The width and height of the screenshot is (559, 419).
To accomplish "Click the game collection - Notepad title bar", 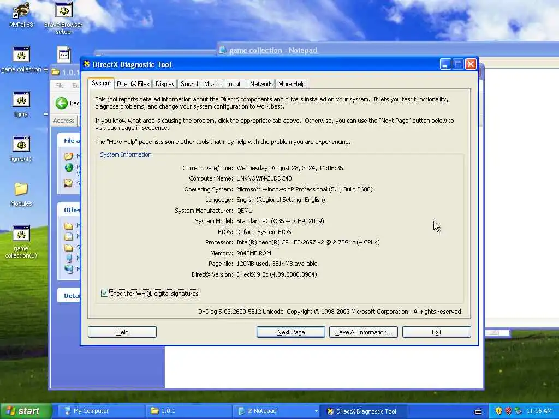I will 388,50.
